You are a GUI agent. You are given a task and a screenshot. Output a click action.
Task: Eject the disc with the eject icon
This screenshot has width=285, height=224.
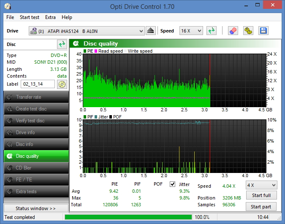(x=150, y=31)
